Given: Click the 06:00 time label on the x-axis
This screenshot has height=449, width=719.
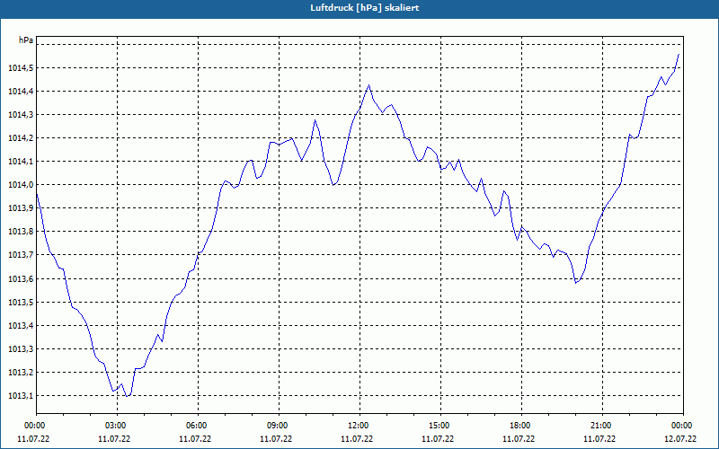Looking at the screenshot, I should [196, 426].
